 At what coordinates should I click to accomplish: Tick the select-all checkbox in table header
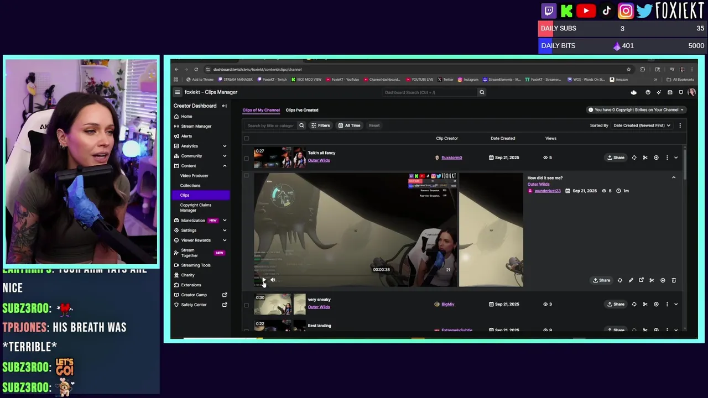point(246,138)
